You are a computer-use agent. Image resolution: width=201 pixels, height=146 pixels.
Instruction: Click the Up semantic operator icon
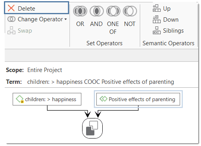click(157, 8)
